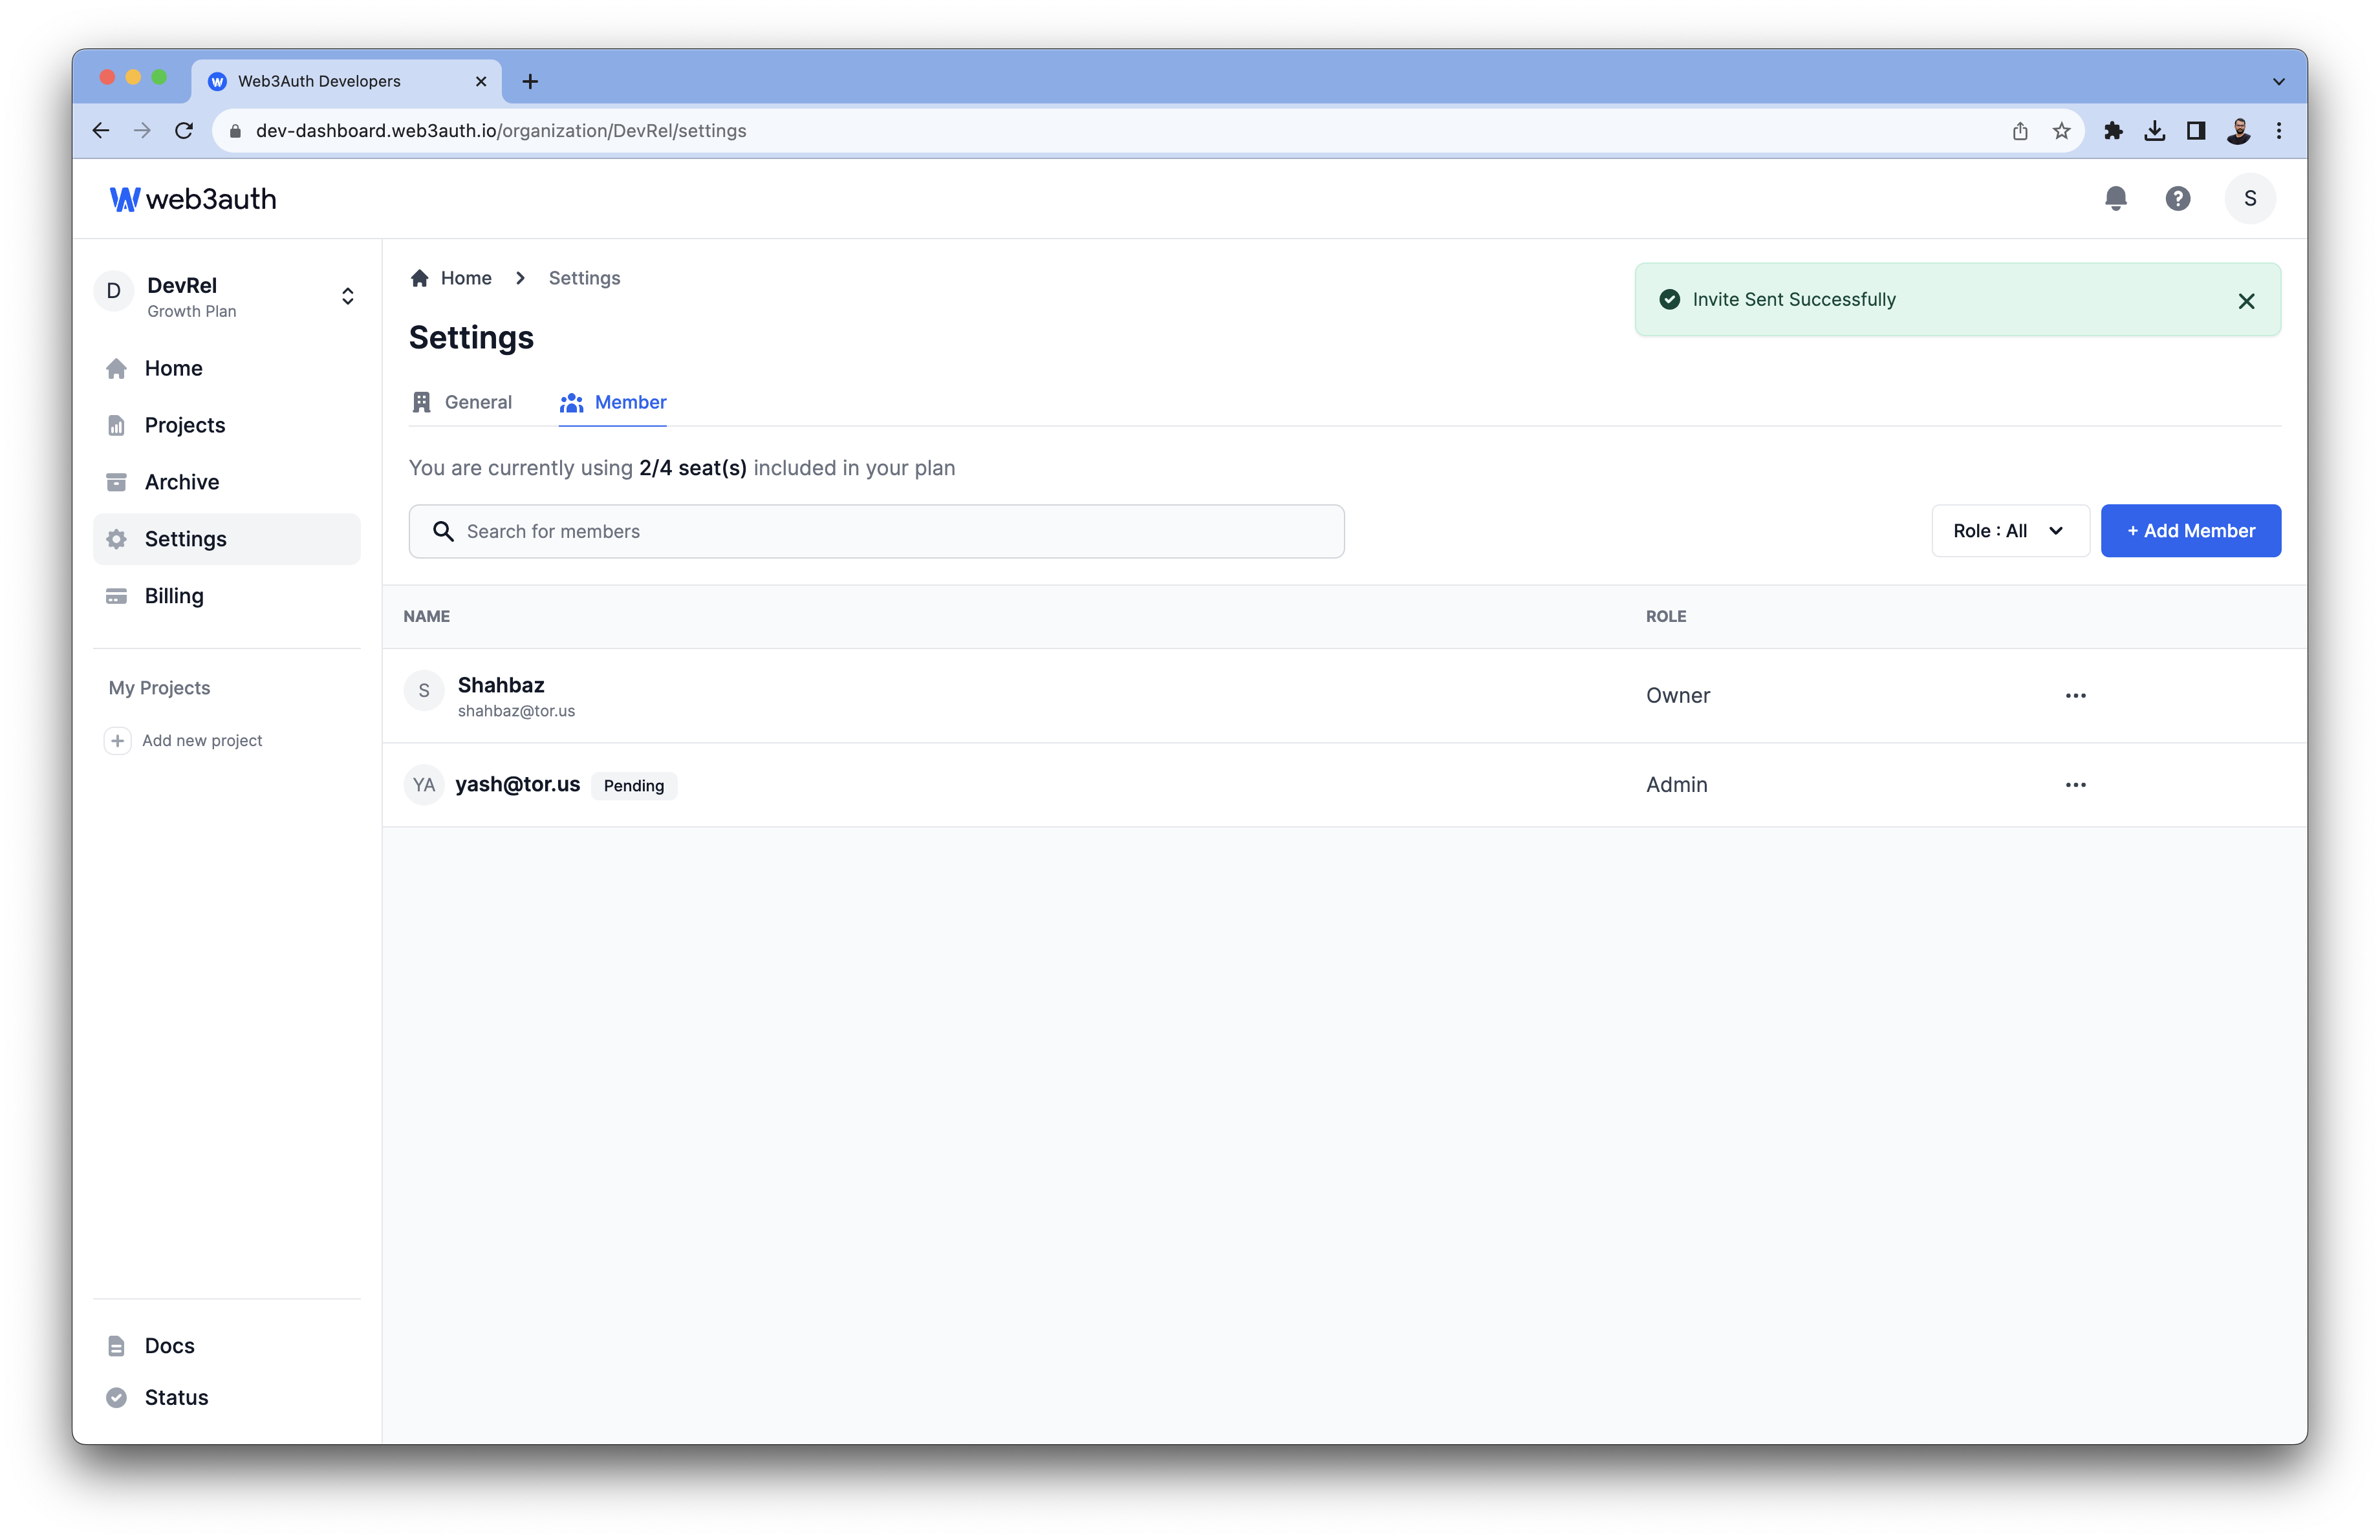This screenshot has height=1540, width=2380.
Task: Focus the Search for members field
Action: (876, 531)
